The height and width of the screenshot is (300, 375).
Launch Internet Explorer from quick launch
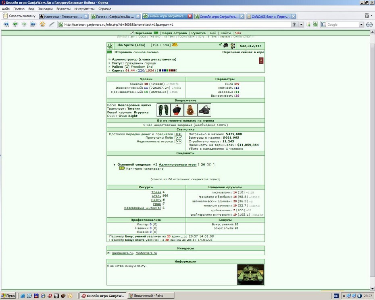coord(23,296)
